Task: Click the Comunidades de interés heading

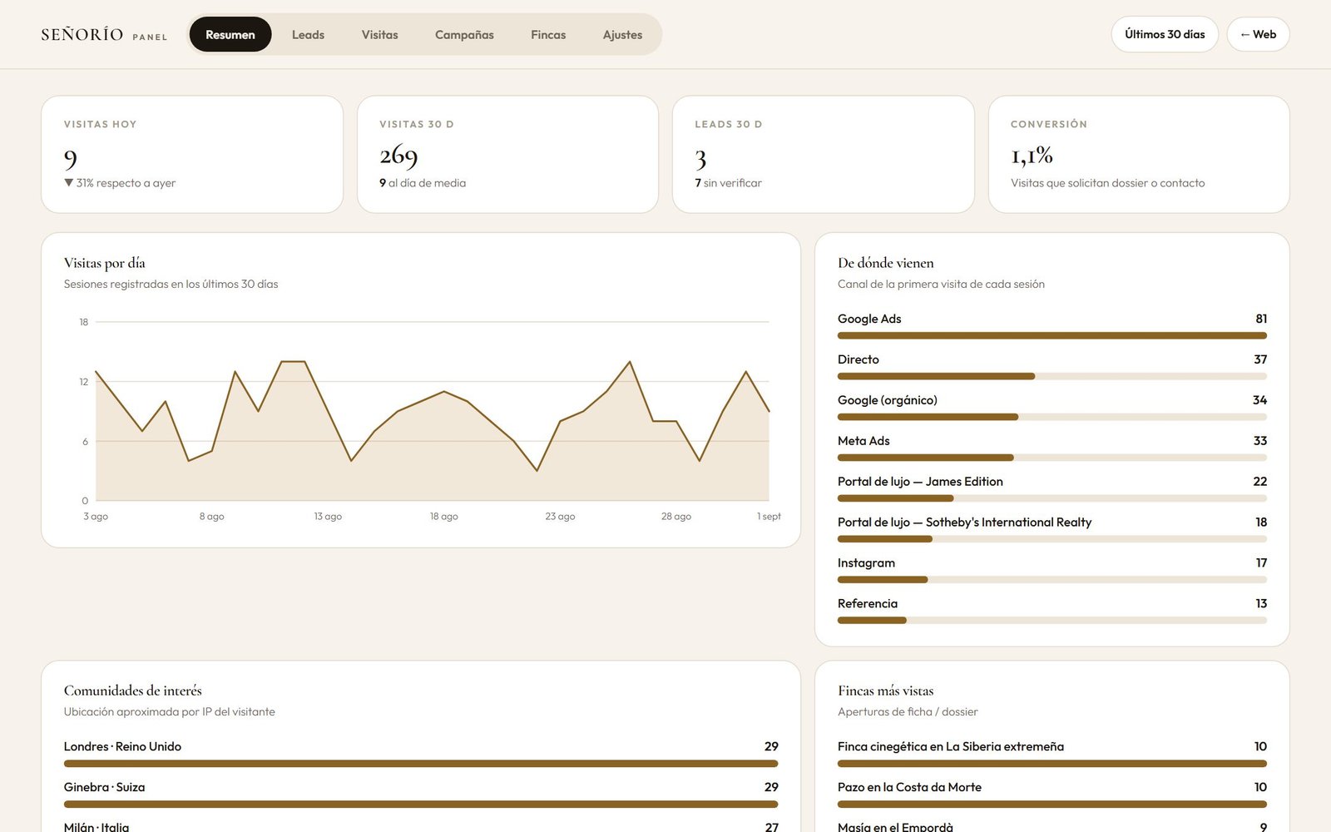Action: click(133, 691)
